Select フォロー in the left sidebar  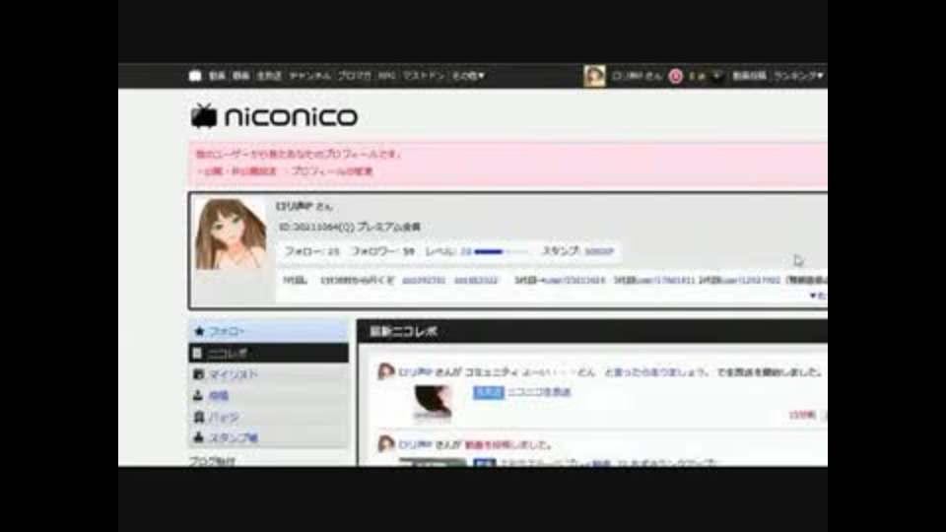[268, 331]
